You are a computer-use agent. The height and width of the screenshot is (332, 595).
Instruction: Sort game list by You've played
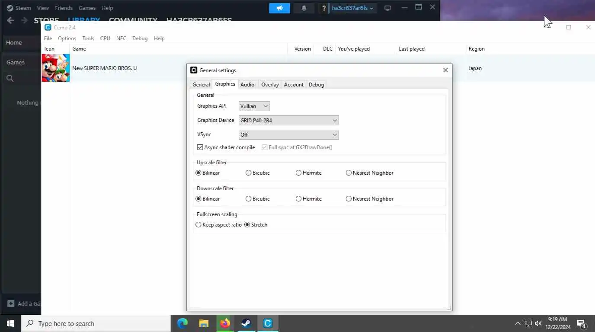[366, 49]
